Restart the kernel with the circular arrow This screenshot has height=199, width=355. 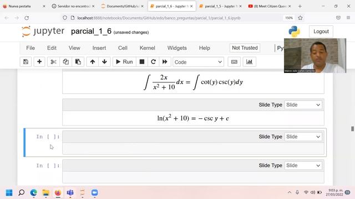153,62
